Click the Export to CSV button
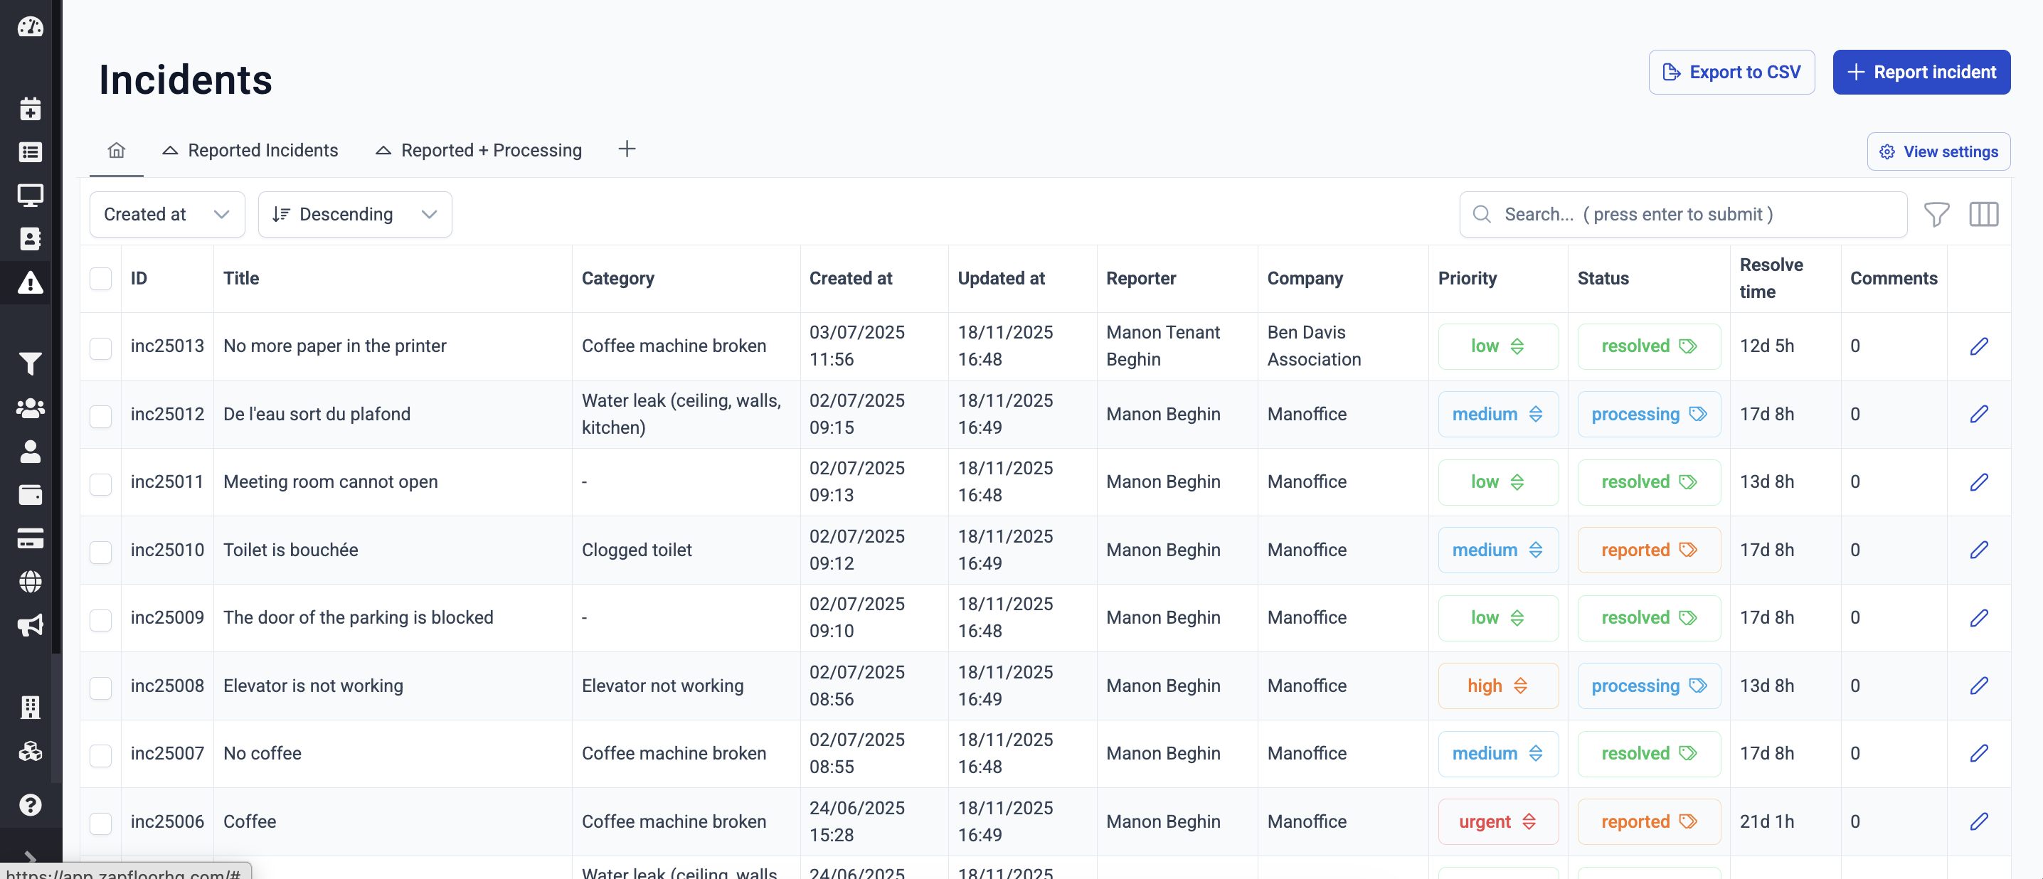 (1731, 72)
